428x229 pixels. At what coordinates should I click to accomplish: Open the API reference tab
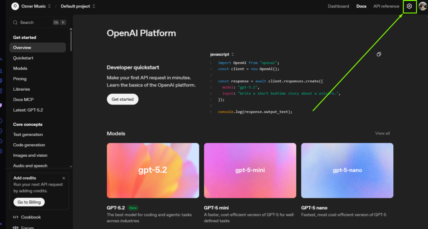(x=386, y=6)
